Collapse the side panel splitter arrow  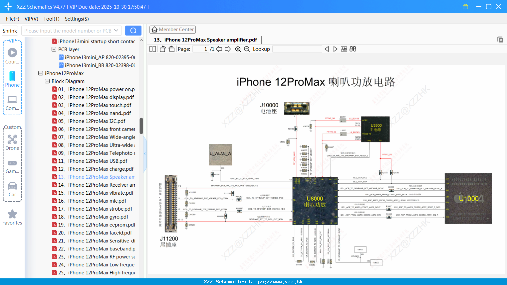145,153
